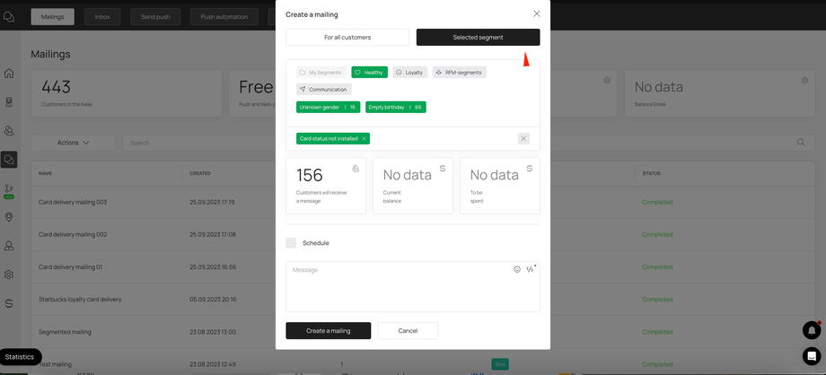Open the locations pin icon in sidebar
Screen dimensions: 826x375
tap(8, 217)
